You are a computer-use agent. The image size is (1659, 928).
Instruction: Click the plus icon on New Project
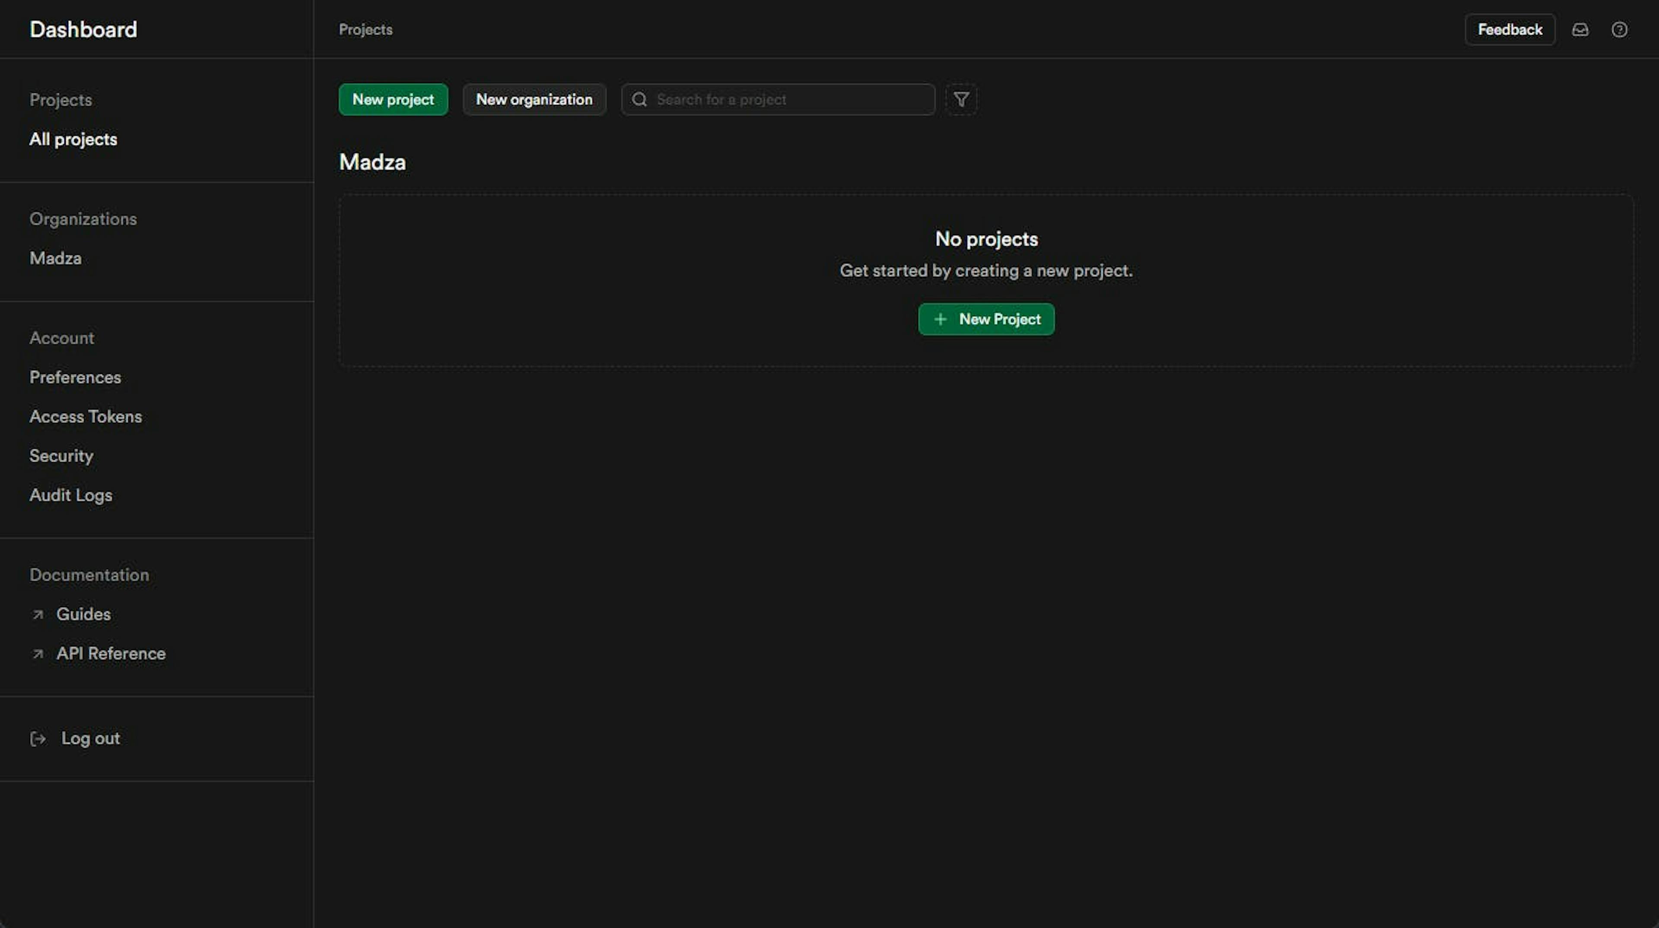940,319
